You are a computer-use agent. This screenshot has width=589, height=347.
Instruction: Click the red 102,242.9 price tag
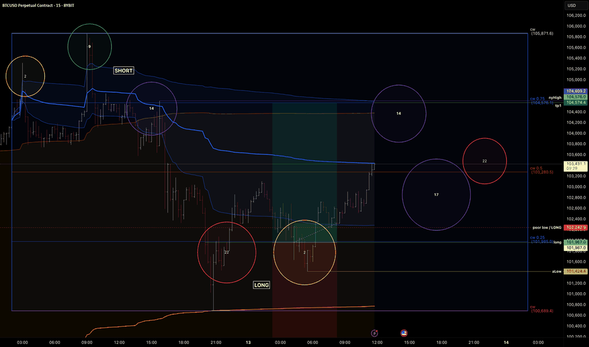[x=576, y=227]
